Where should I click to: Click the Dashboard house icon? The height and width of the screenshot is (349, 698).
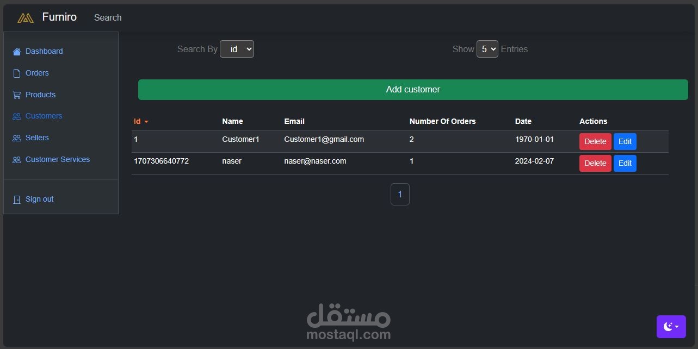click(17, 51)
